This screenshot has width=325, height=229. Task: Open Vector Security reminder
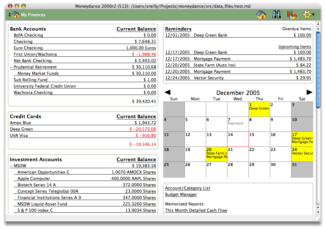[x=238, y=78]
